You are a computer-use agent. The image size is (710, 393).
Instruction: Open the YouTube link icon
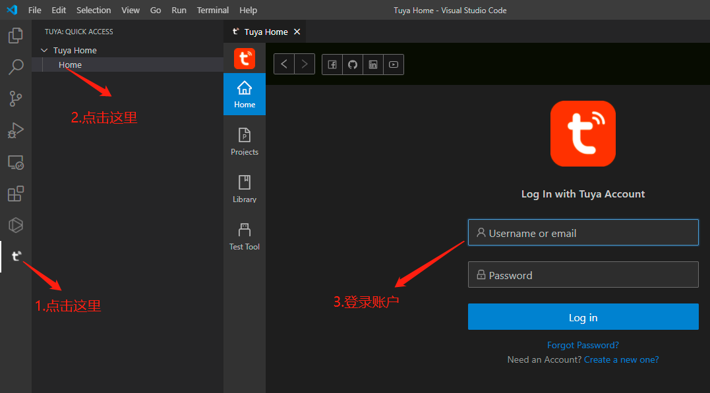(x=394, y=65)
